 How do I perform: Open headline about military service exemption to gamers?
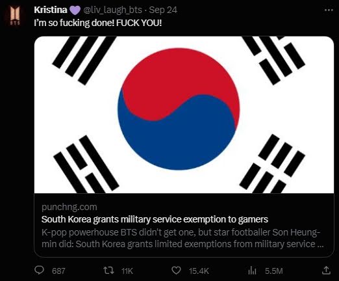tap(155, 219)
